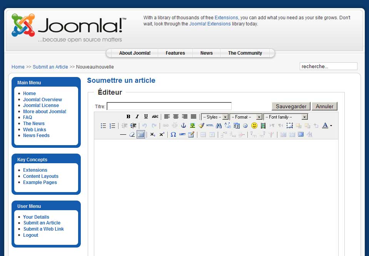Open the Find/Replace A-to-B icon
Screen dimensions: 369x256
coord(227,125)
